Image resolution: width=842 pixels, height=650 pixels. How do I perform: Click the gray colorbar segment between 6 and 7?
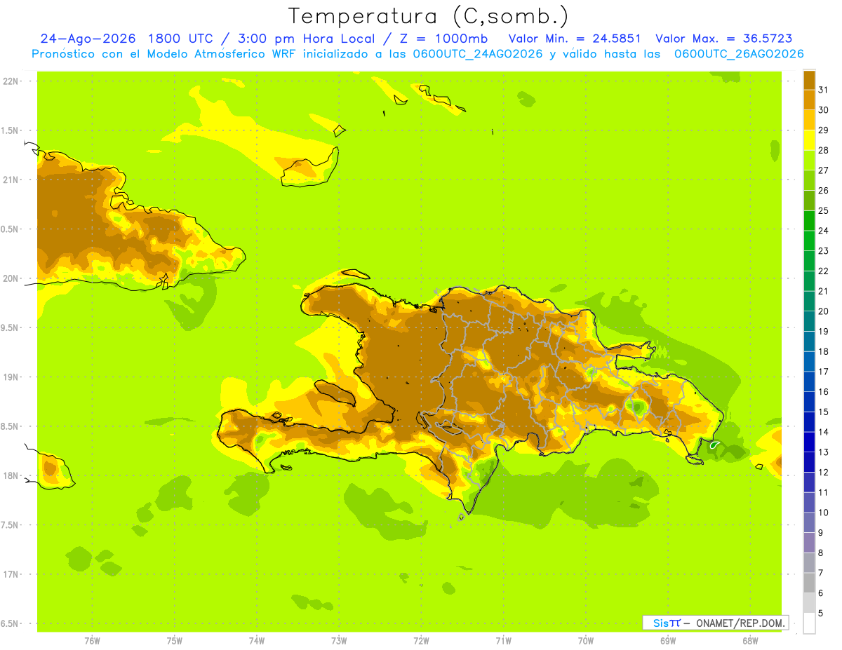pyautogui.click(x=809, y=583)
